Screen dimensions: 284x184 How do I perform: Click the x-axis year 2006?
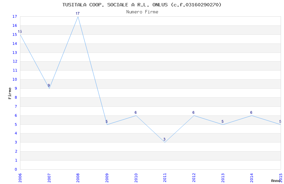[x=20, y=178]
